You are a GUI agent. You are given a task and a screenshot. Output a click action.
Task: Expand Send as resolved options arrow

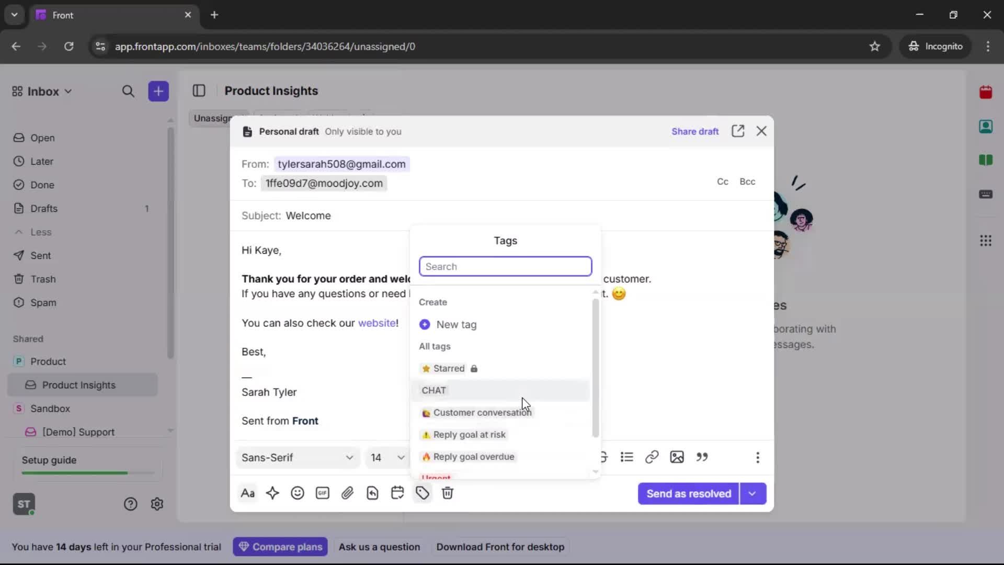coord(753,493)
